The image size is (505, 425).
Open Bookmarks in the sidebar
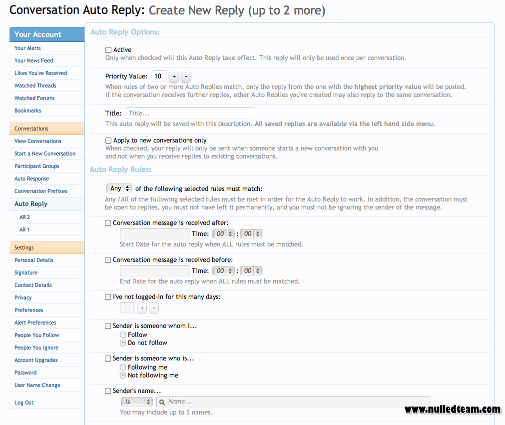coord(28,110)
